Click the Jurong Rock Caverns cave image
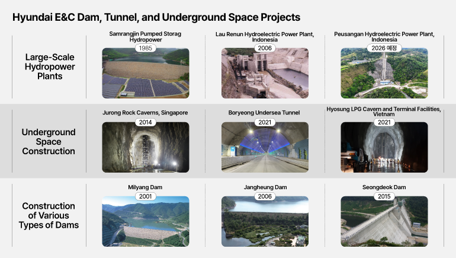 (x=146, y=147)
